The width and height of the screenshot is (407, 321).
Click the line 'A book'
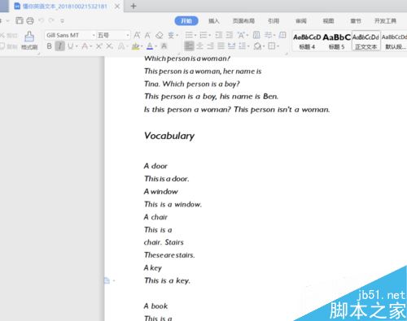(x=155, y=306)
